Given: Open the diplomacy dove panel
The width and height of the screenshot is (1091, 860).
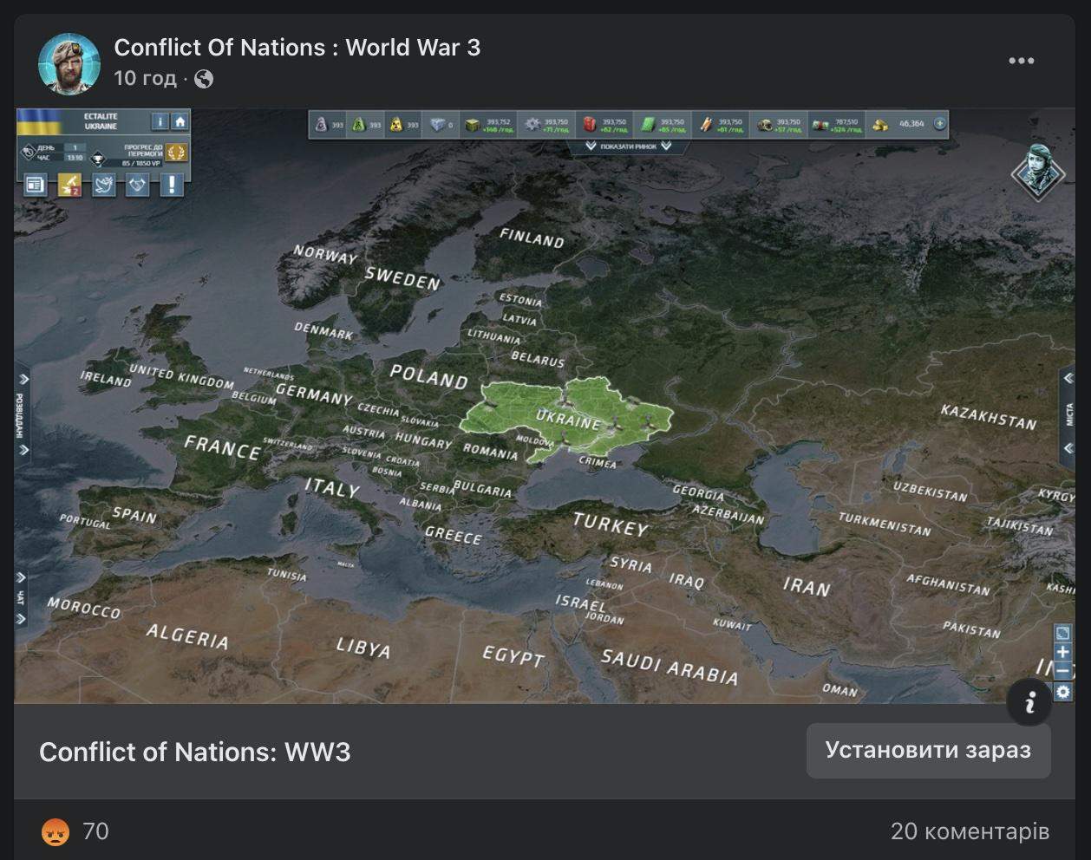Looking at the screenshot, I should (102, 184).
